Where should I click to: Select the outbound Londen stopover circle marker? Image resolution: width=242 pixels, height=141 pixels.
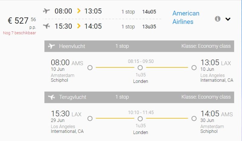[140, 67]
